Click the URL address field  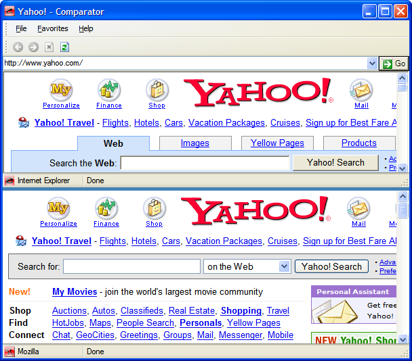pyautogui.click(x=185, y=63)
